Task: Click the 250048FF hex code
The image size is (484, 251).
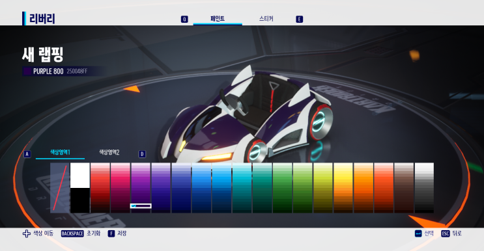Action: [77, 72]
